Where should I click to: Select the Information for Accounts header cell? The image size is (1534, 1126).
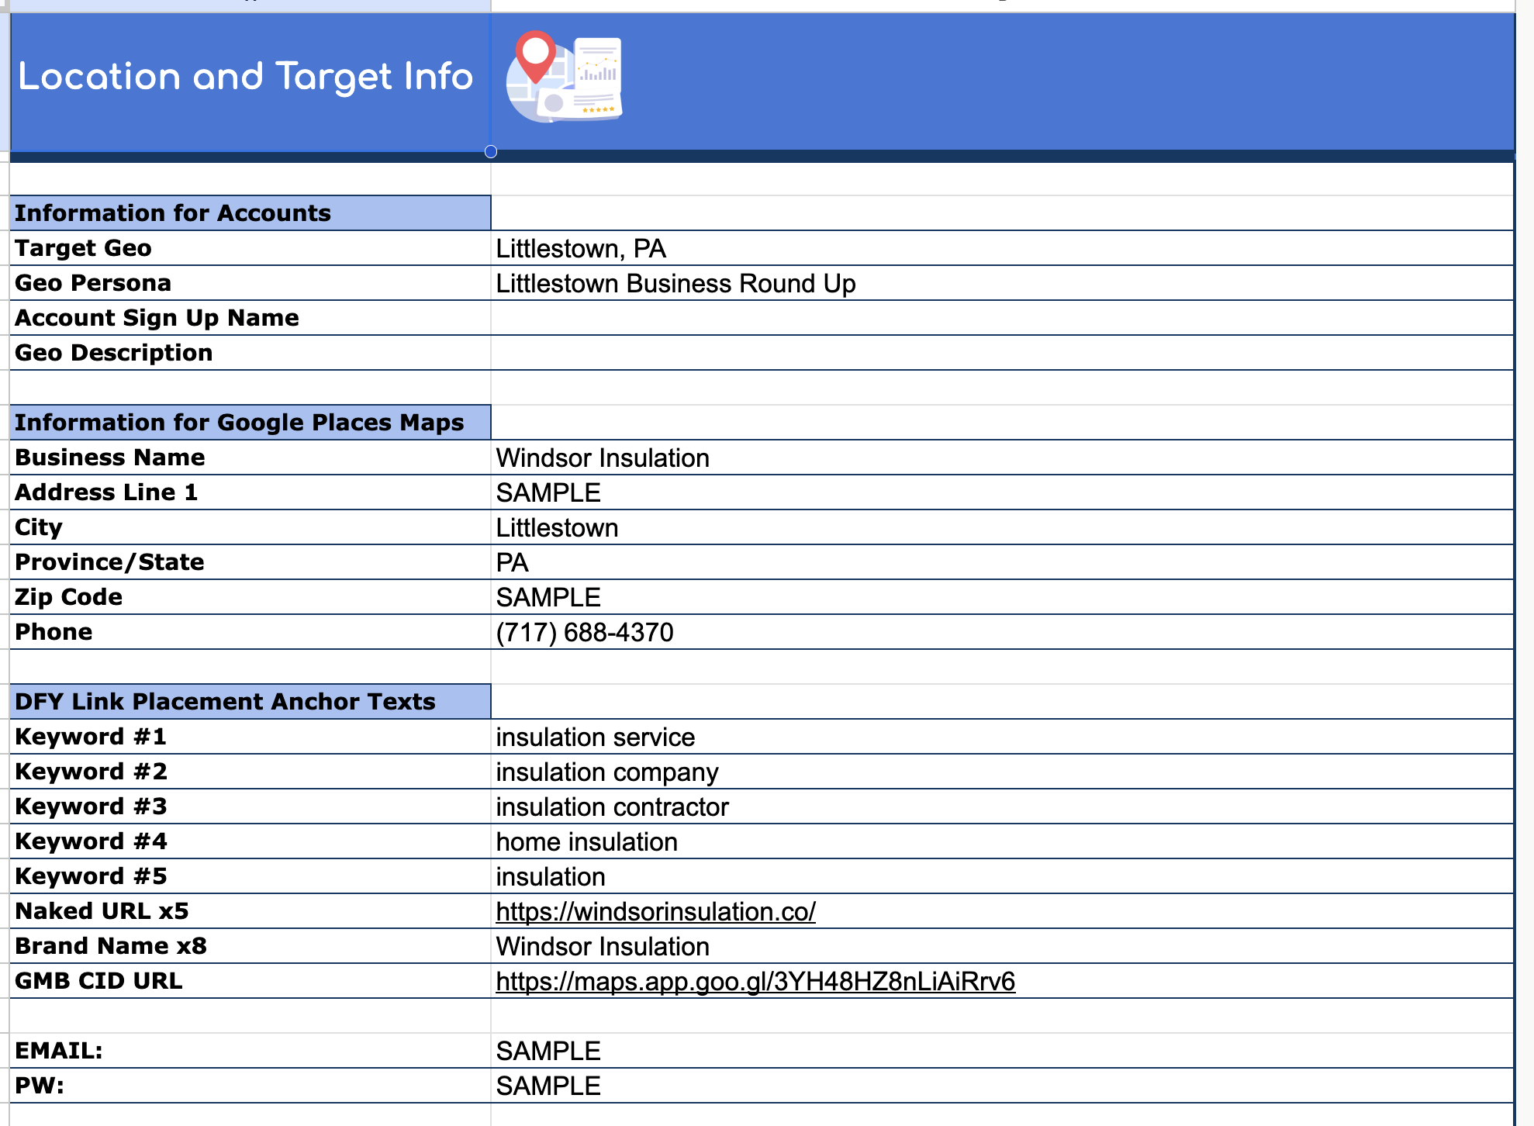pos(250,213)
